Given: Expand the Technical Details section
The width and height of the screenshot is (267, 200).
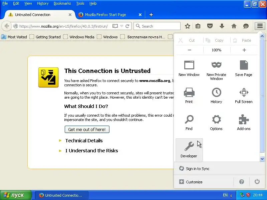Looking at the screenshot, I should click(84, 141).
